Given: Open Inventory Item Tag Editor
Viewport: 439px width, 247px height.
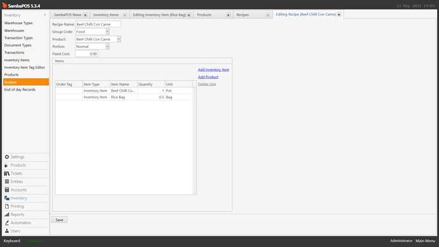Looking at the screenshot, I should (x=24, y=67).
